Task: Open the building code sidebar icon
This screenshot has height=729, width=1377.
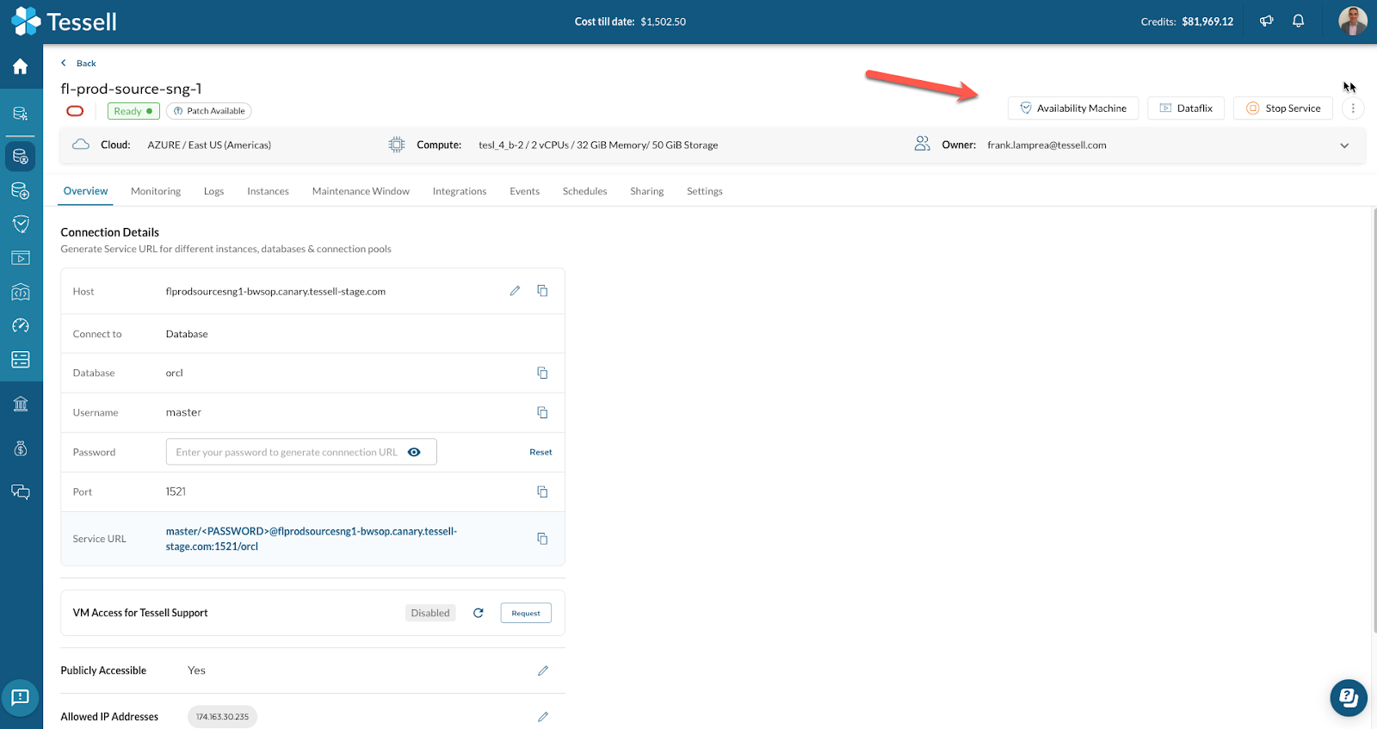Action: [x=21, y=292]
